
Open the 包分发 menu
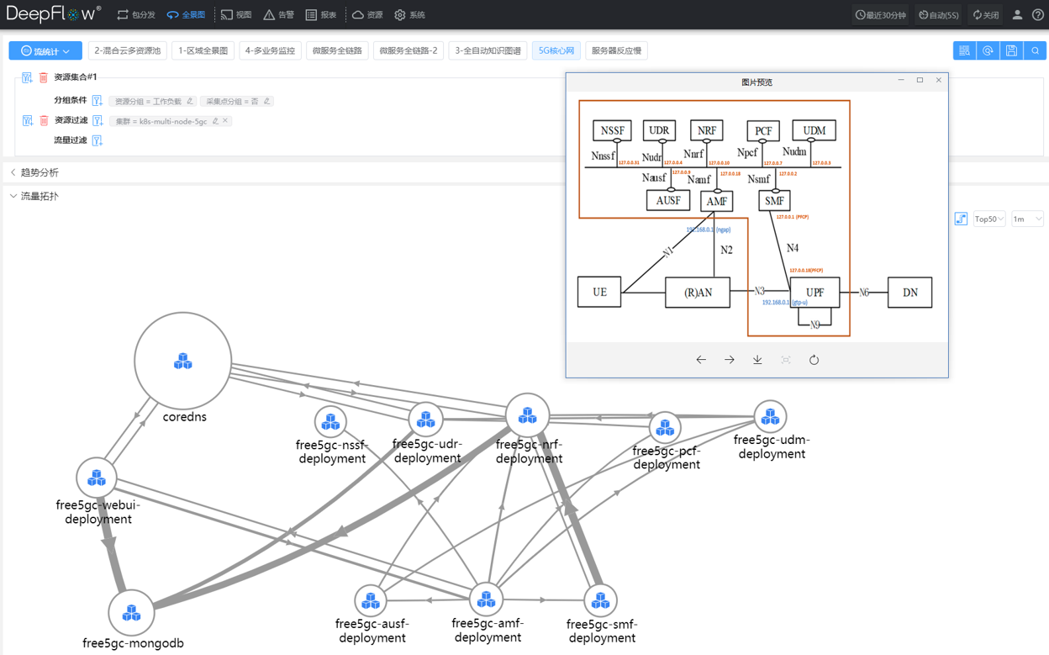(x=136, y=15)
